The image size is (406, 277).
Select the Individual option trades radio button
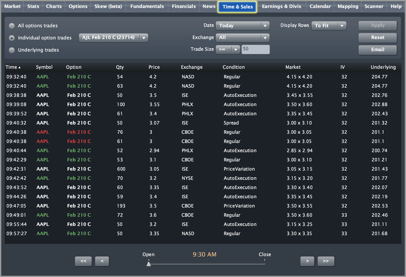(x=12, y=38)
